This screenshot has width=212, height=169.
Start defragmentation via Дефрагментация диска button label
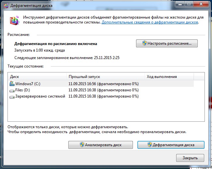point(173,145)
